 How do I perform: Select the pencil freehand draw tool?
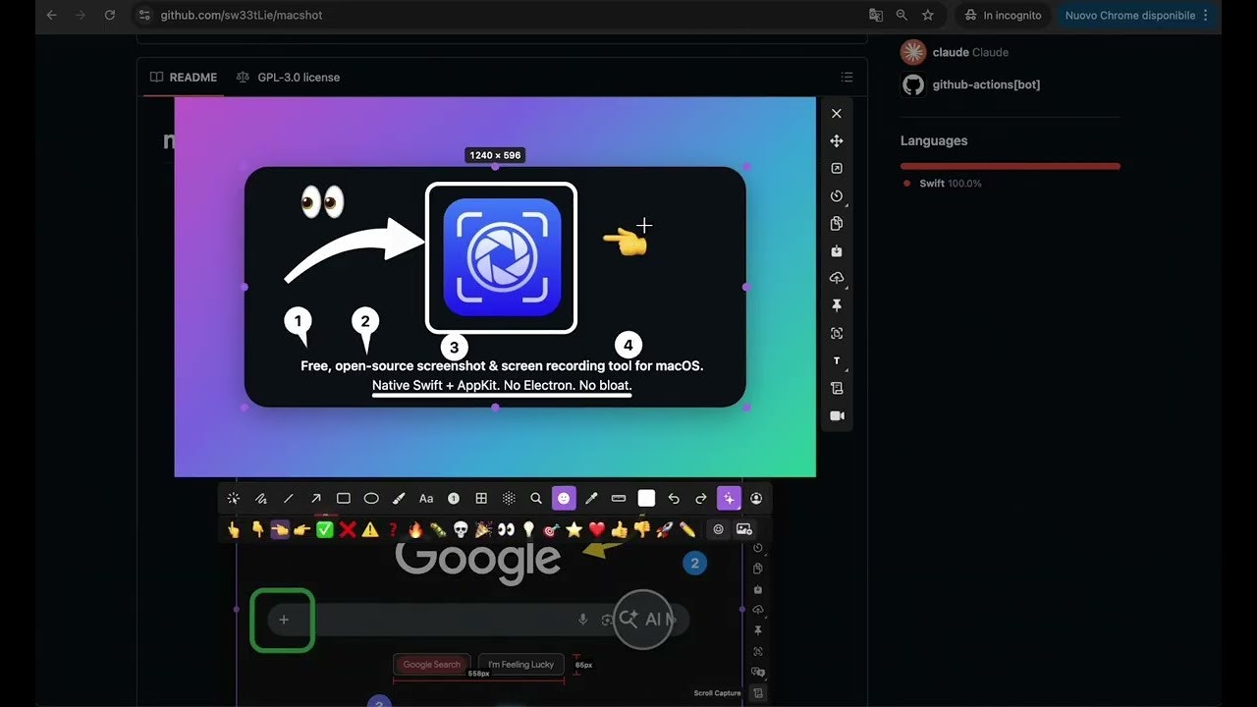pyautogui.click(x=261, y=498)
